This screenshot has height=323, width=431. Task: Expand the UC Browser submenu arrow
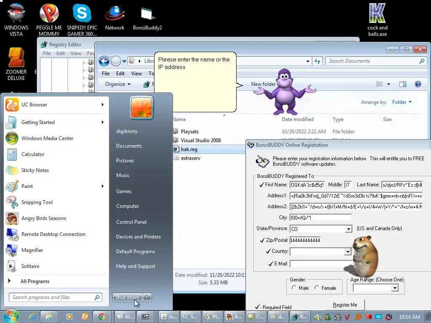(x=103, y=105)
